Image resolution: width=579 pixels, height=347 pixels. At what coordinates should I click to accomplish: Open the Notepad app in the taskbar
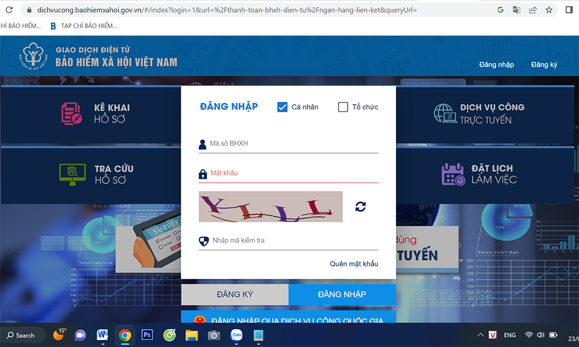[x=258, y=335]
